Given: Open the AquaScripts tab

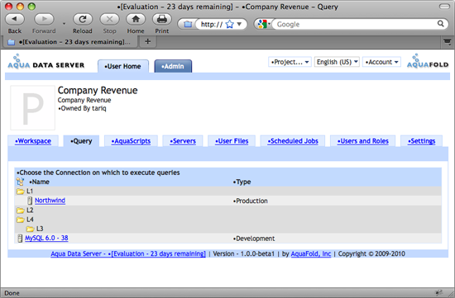Looking at the screenshot, I should click(131, 141).
